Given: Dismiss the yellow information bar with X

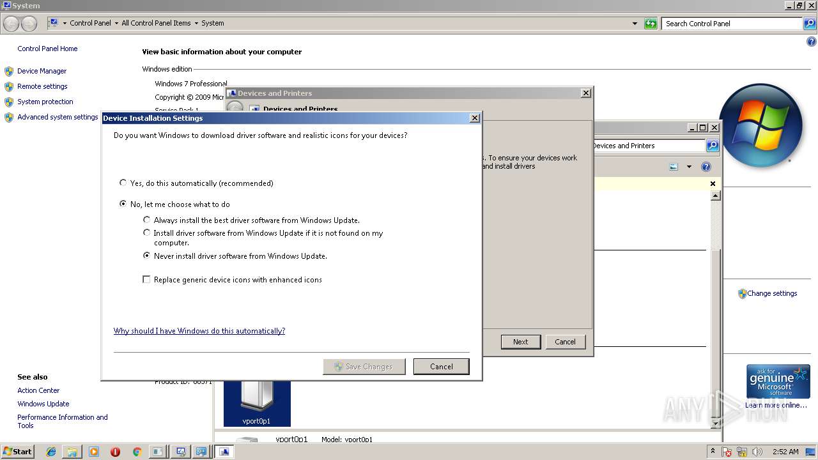Looking at the screenshot, I should 713,184.
